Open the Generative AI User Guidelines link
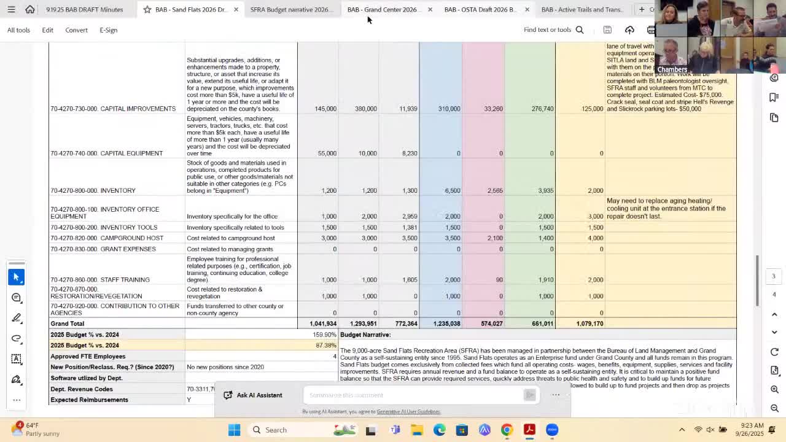786x442 pixels. click(x=408, y=411)
